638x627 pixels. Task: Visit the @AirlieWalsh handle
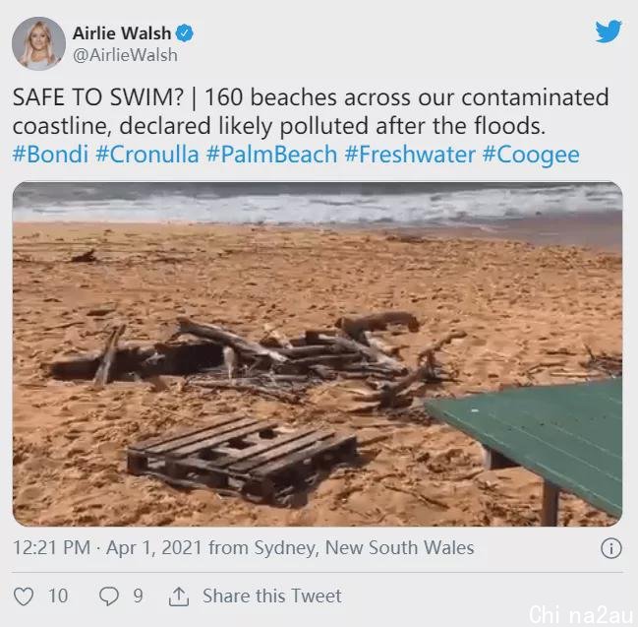pos(125,55)
